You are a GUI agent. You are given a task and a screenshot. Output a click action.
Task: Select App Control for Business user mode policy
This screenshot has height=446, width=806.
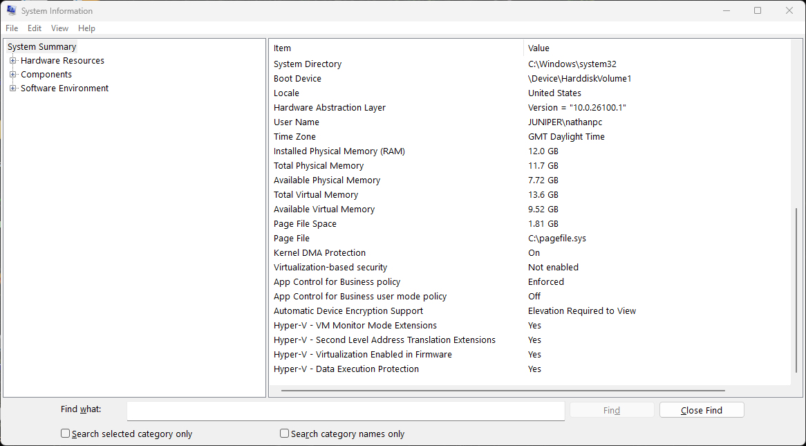pos(529,297)
